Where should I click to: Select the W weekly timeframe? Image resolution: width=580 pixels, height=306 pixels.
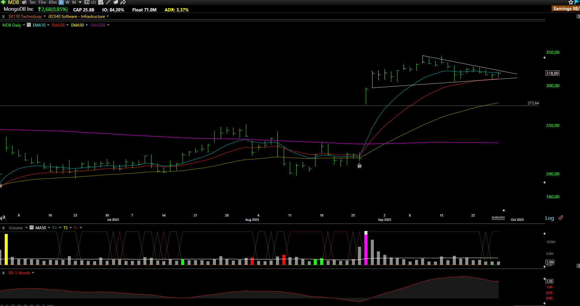(x=67, y=2)
